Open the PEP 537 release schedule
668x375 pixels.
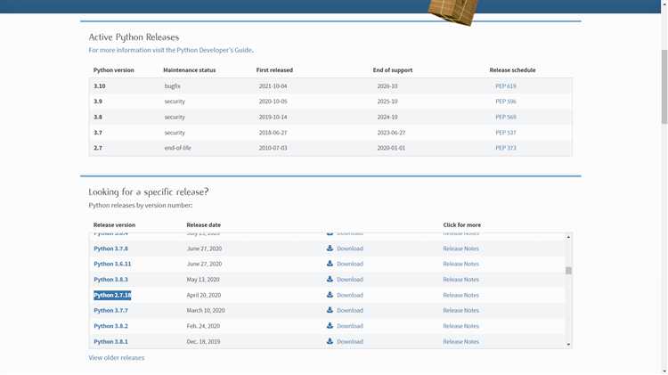tap(506, 133)
